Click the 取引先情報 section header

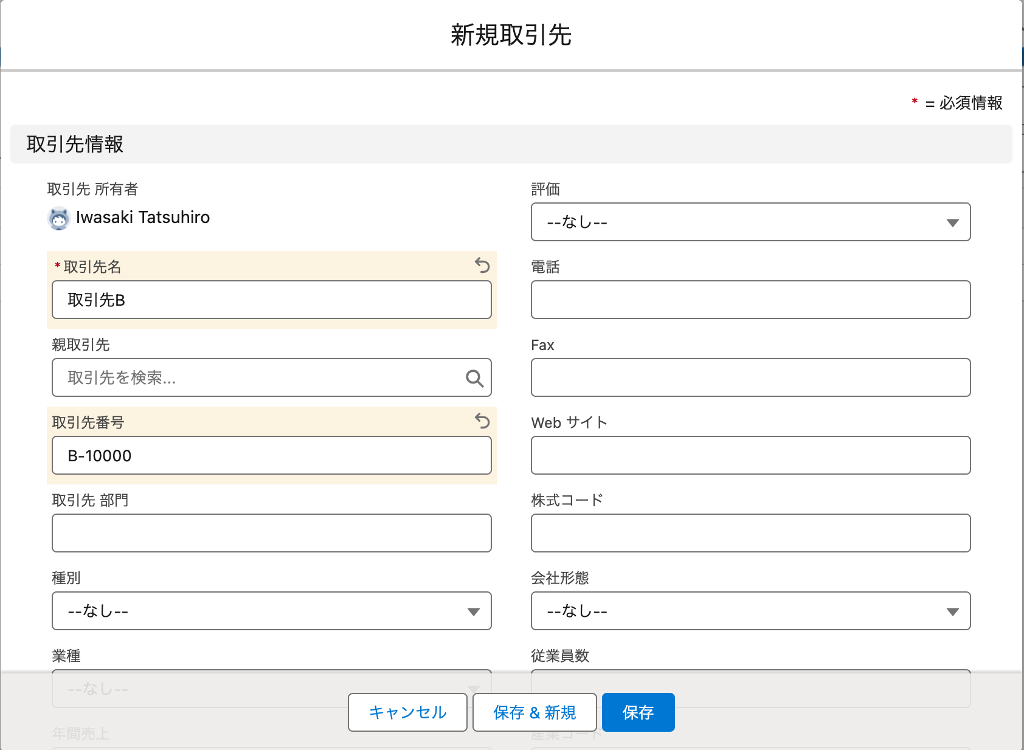(74, 144)
